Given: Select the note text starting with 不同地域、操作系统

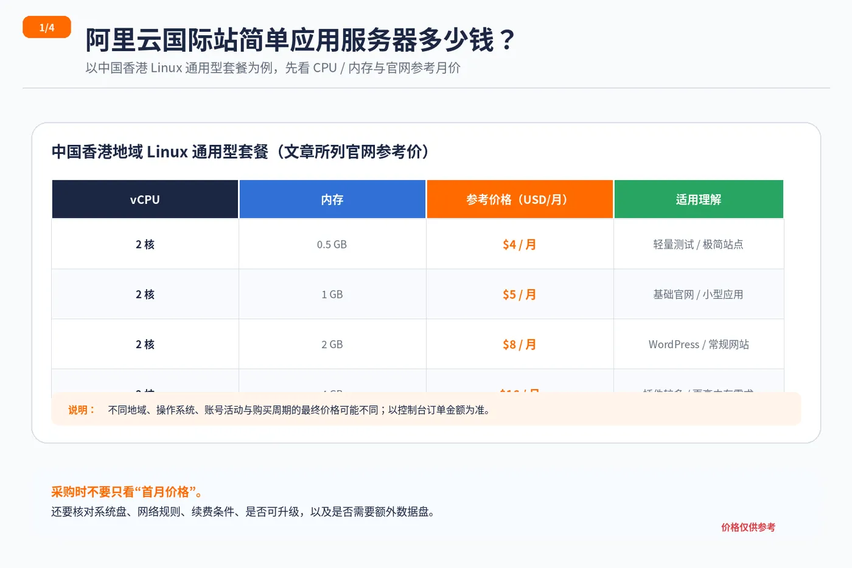Looking at the screenshot, I should [299, 410].
